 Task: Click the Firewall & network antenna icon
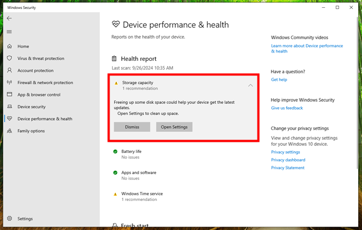(x=9, y=83)
